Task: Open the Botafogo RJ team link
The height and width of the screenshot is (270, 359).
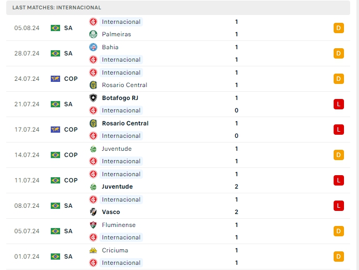Action: (x=120, y=98)
